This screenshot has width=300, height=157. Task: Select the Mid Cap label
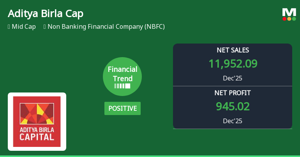coord(24,27)
